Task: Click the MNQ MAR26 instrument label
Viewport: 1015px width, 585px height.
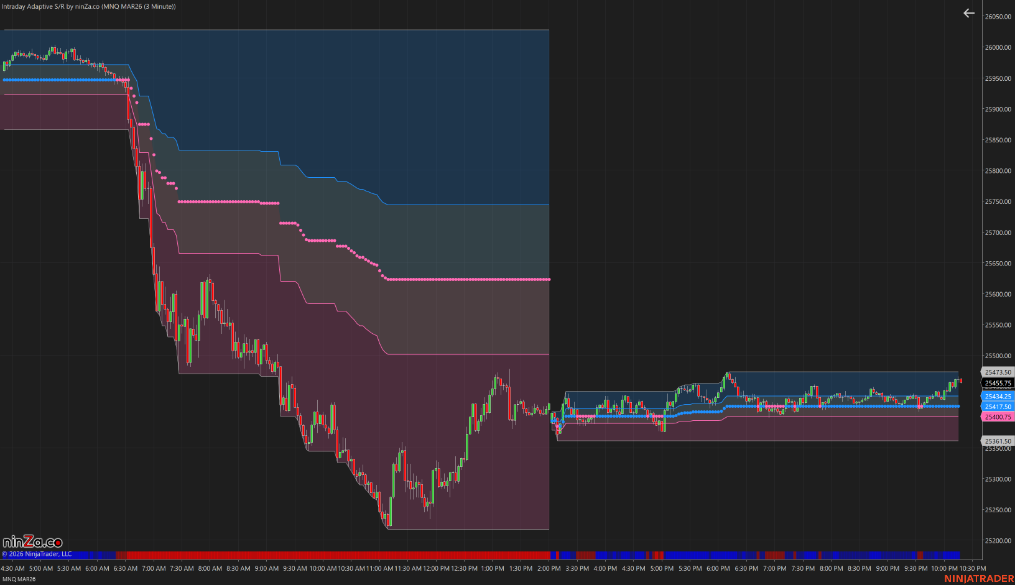Action: point(19,579)
